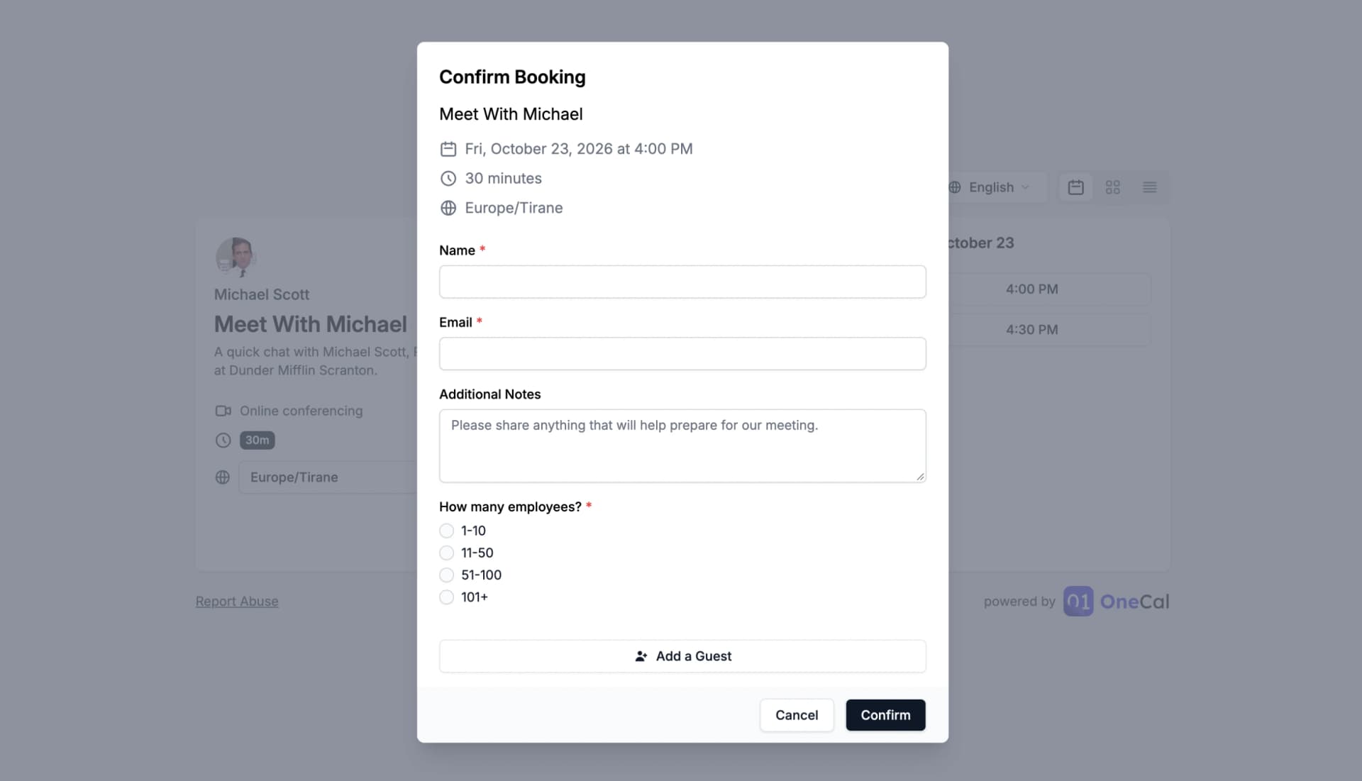The width and height of the screenshot is (1362, 781).
Task: Click the Name input field
Action: [x=682, y=282]
